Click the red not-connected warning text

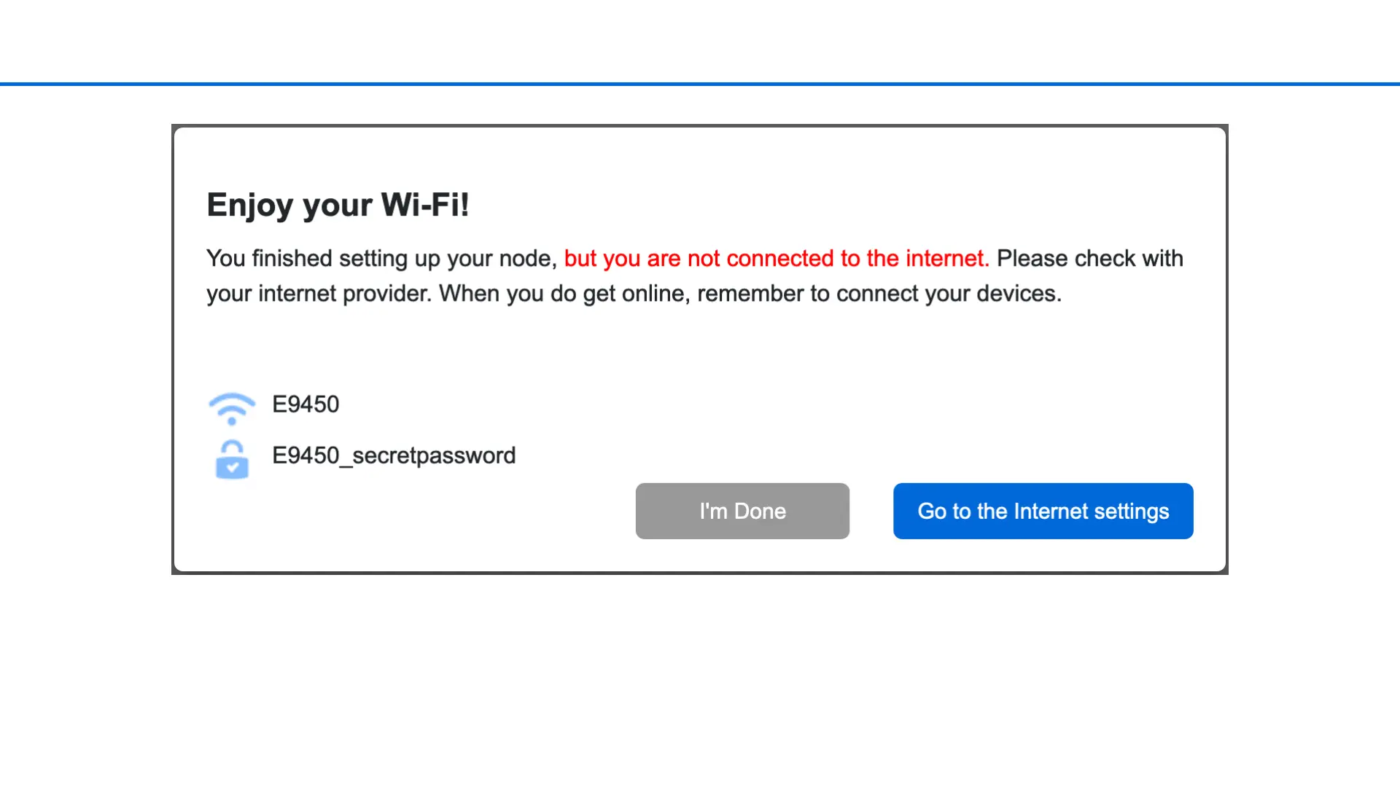[777, 259]
